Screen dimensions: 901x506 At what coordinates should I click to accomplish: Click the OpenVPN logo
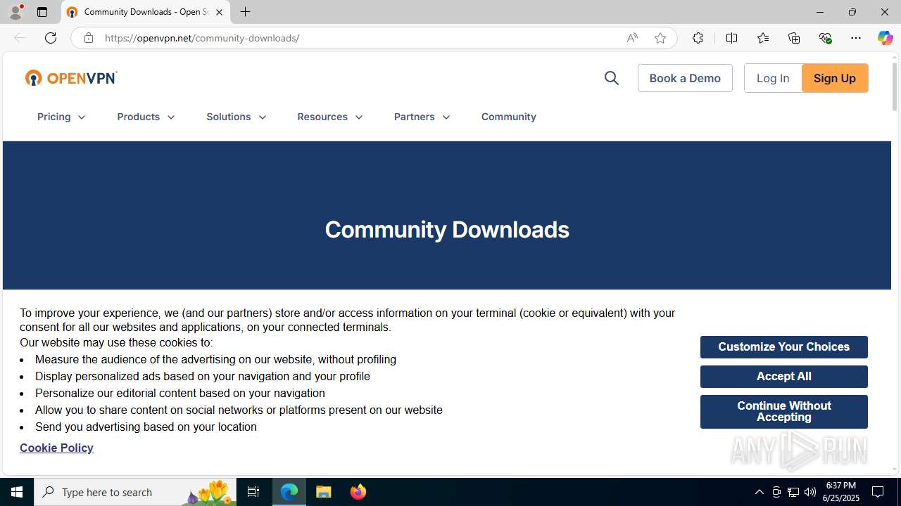(x=71, y=78)
